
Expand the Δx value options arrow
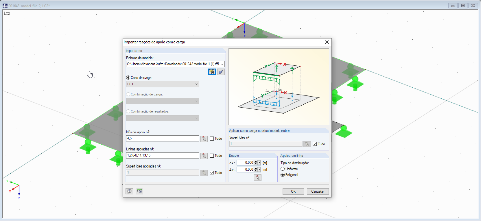point(259,163)
